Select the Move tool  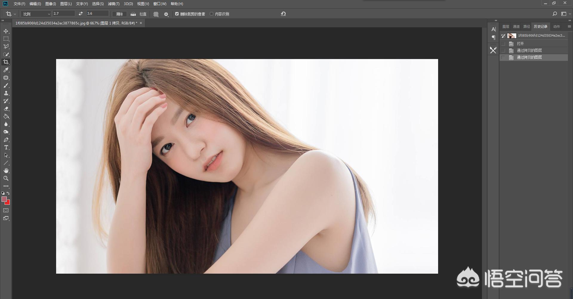tap(6, 31)
